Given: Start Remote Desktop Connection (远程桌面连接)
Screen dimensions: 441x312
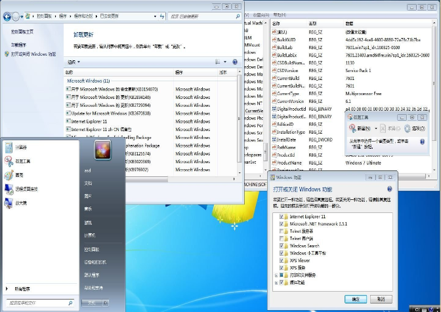Looking at the screenshot, I should [21, 189].
